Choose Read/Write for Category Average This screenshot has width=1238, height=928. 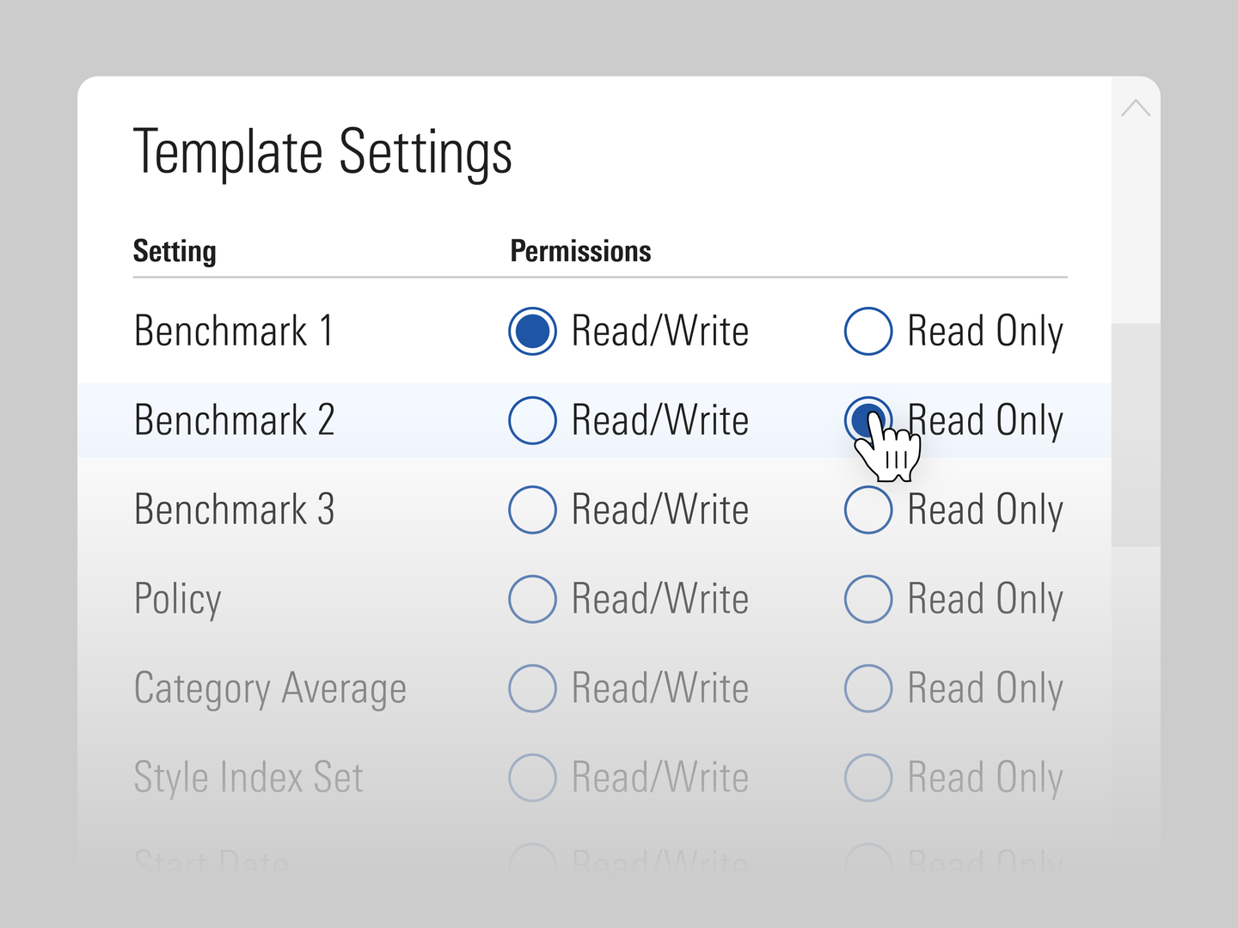coord(533,688)
